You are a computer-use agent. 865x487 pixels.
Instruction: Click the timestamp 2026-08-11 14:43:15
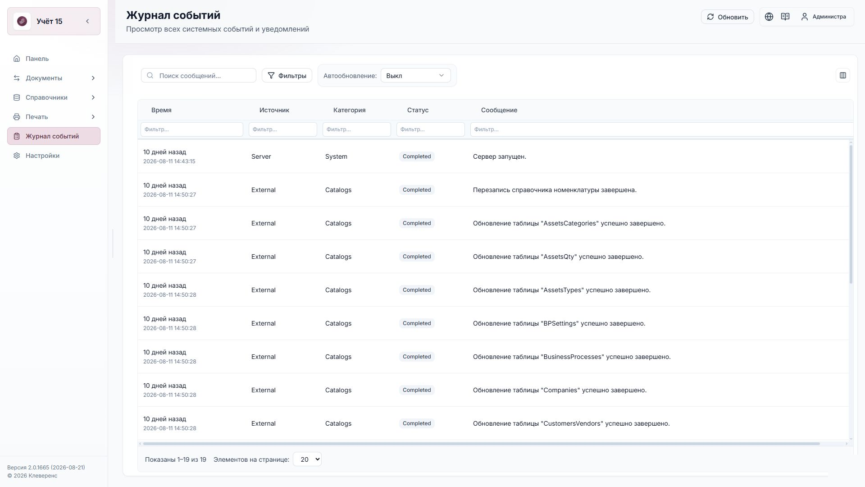click(169, 161)
